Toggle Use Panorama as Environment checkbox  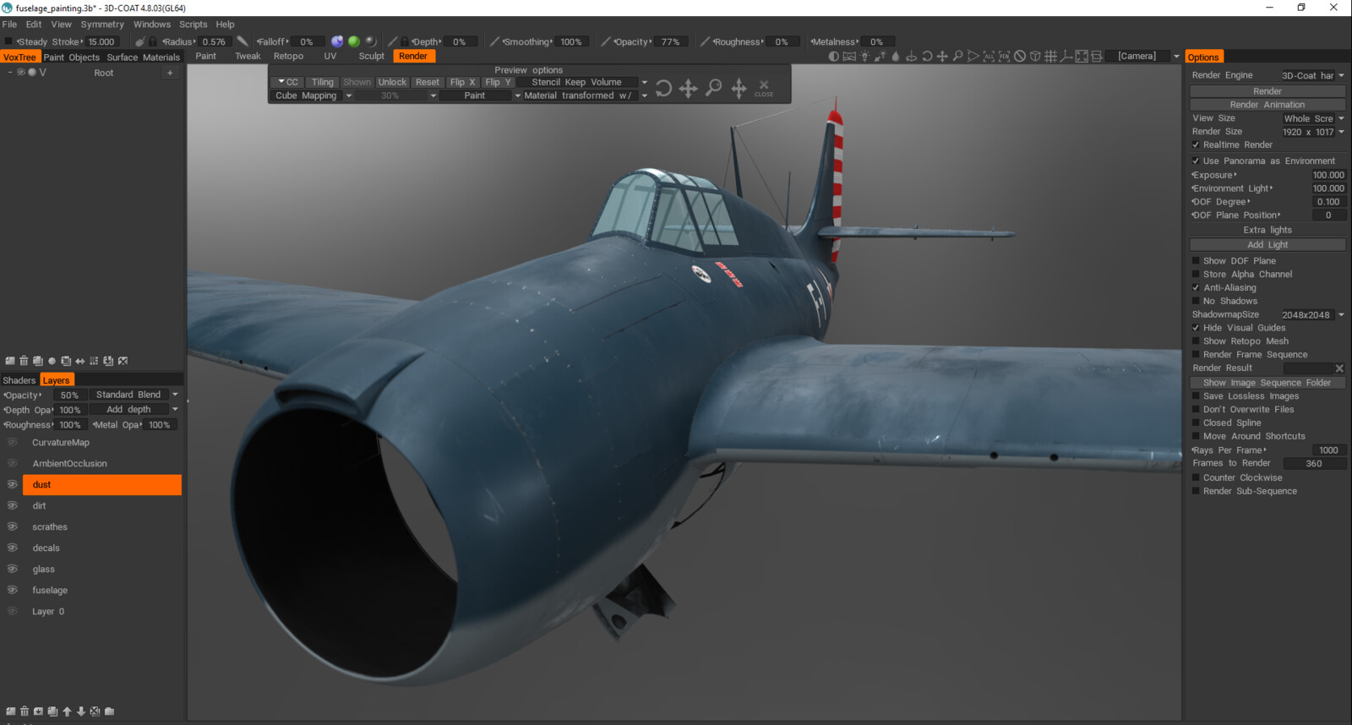click(1196, 161)
